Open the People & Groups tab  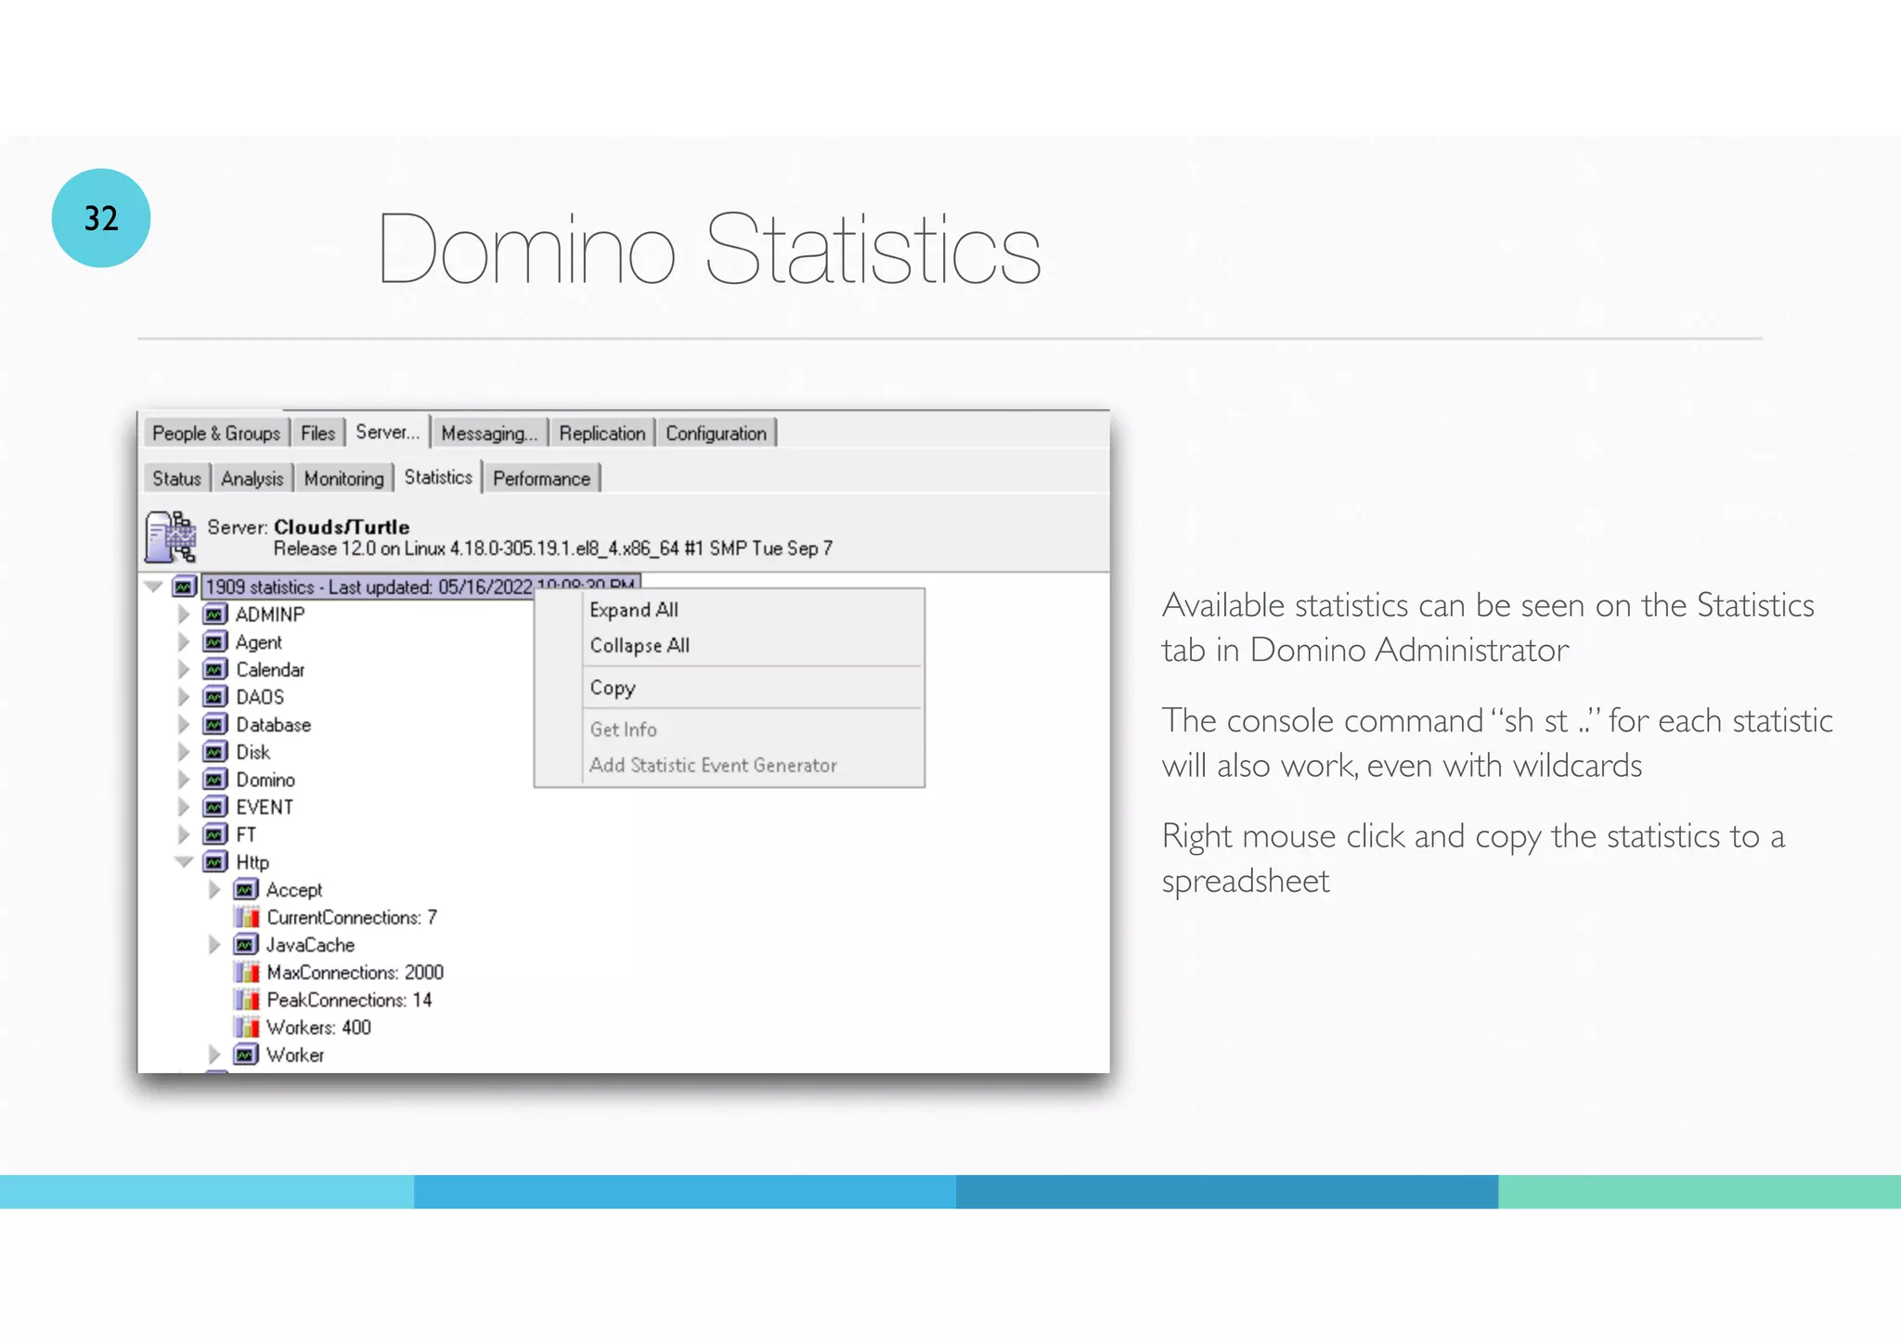pos(215,433)
